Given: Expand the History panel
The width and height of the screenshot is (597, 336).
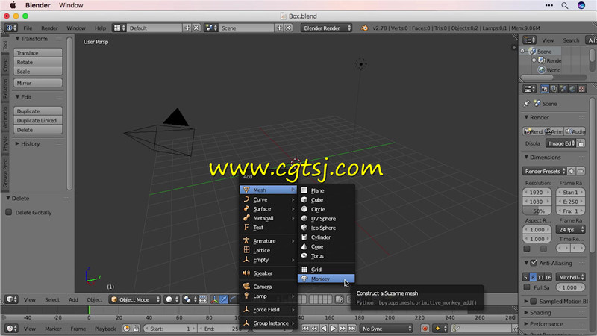Looking at the screenshot, I should (17, 143).
